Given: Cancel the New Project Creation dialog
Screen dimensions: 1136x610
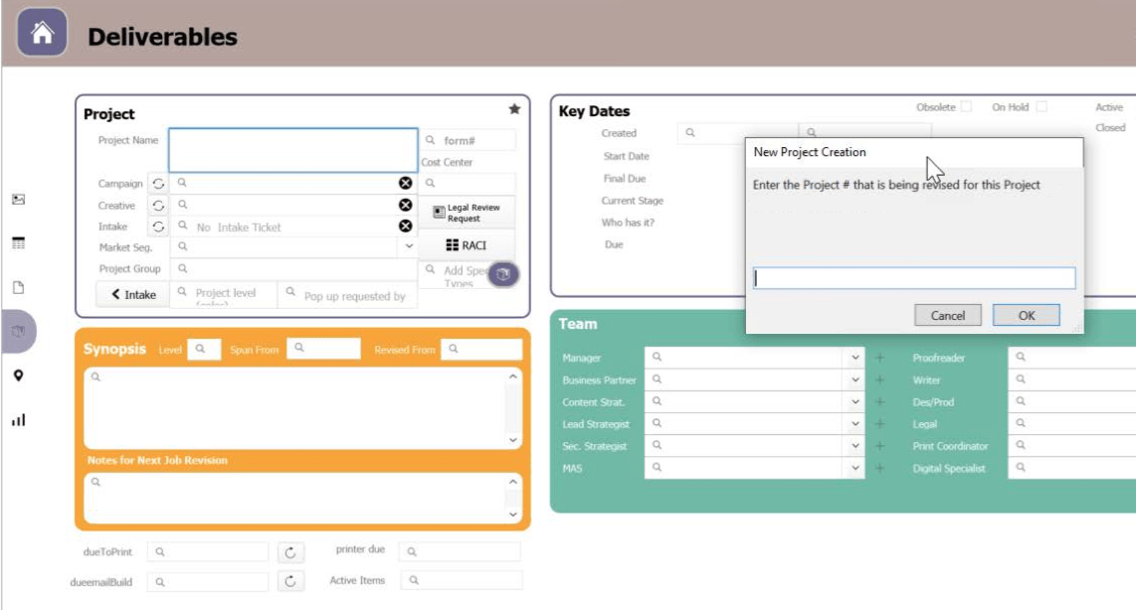Looking at the screenshot, I should click(x=948, y=316).
